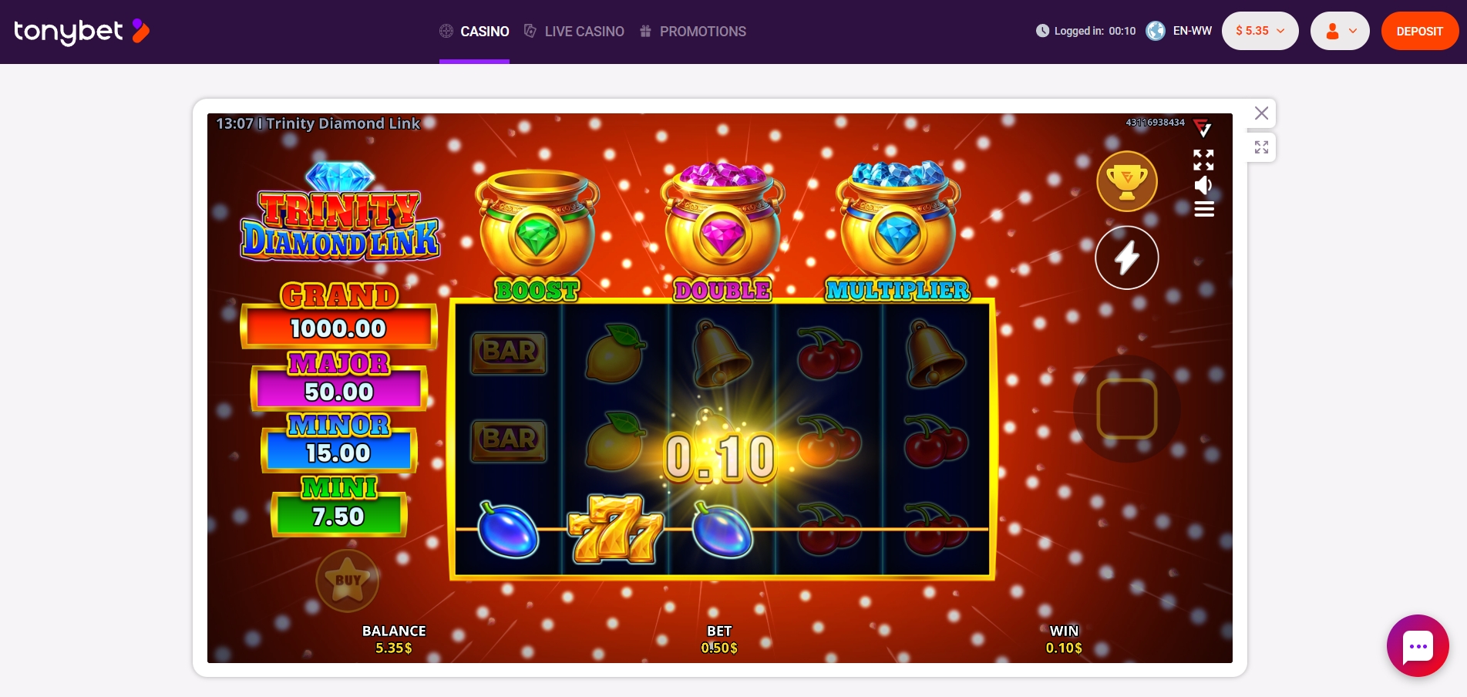Screen dimensions: 1467x697
Task: Open the user account dropdown
Action: pos(1340,31)
